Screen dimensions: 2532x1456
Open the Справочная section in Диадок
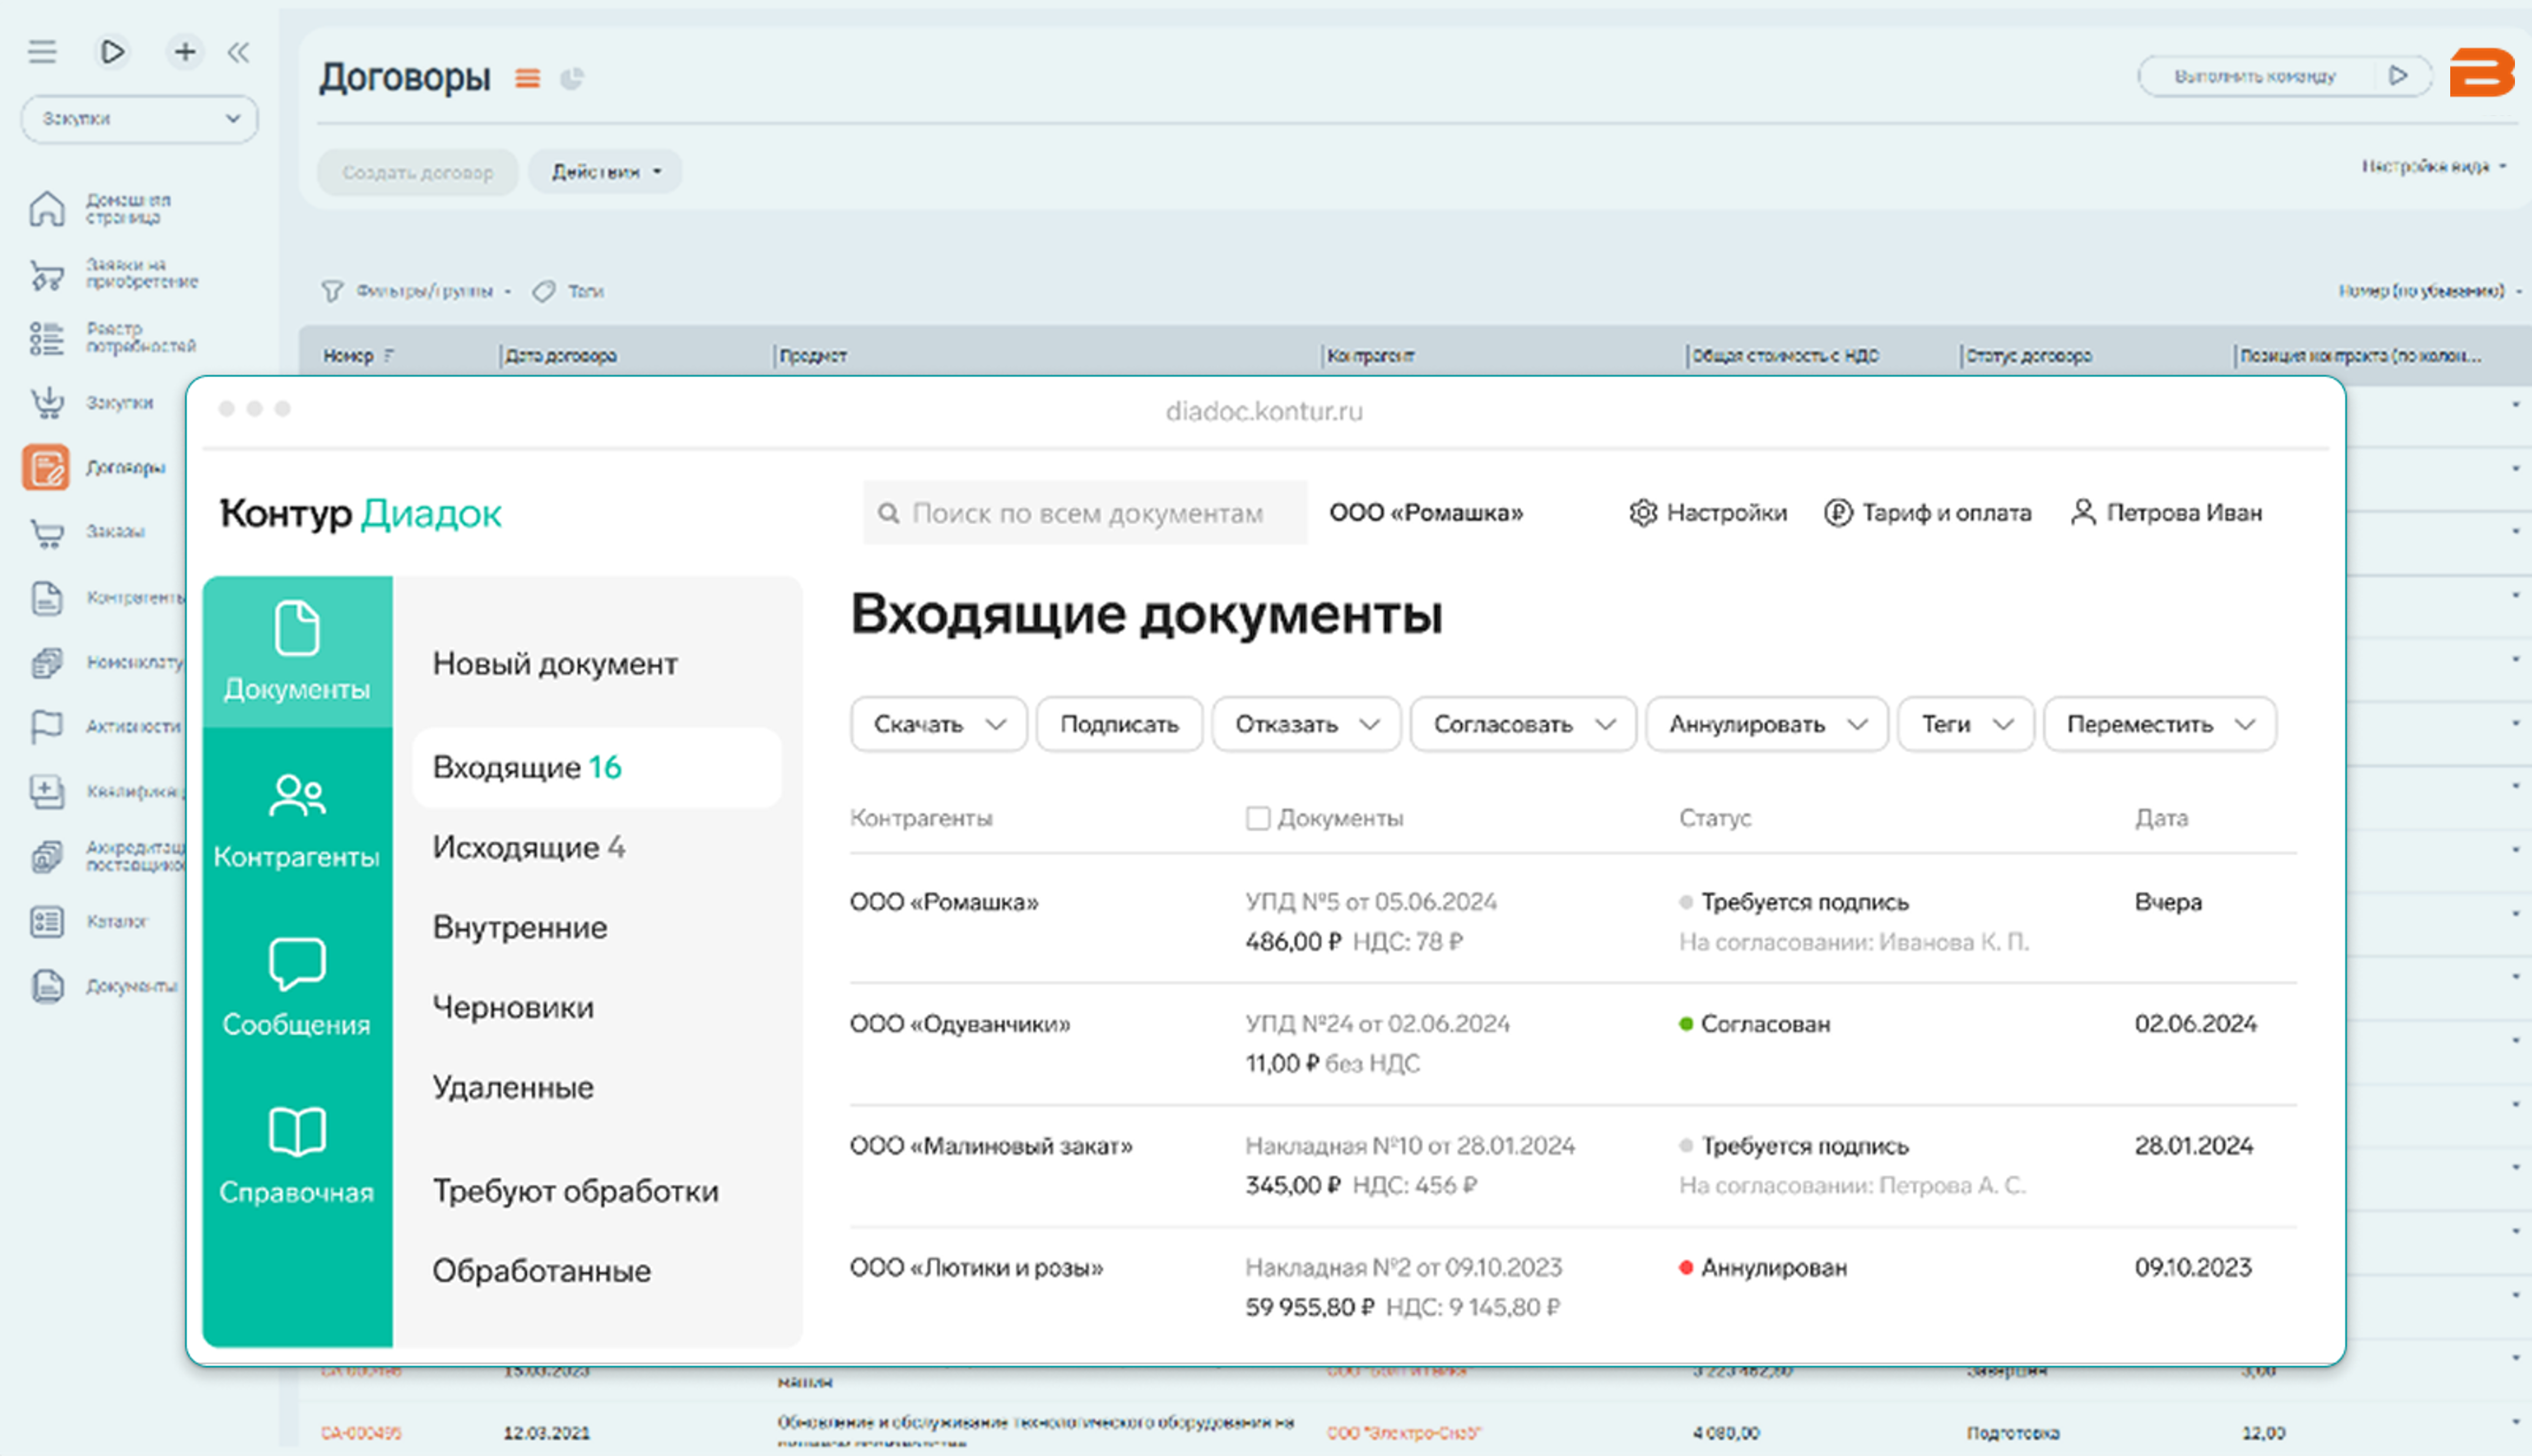297,1156
